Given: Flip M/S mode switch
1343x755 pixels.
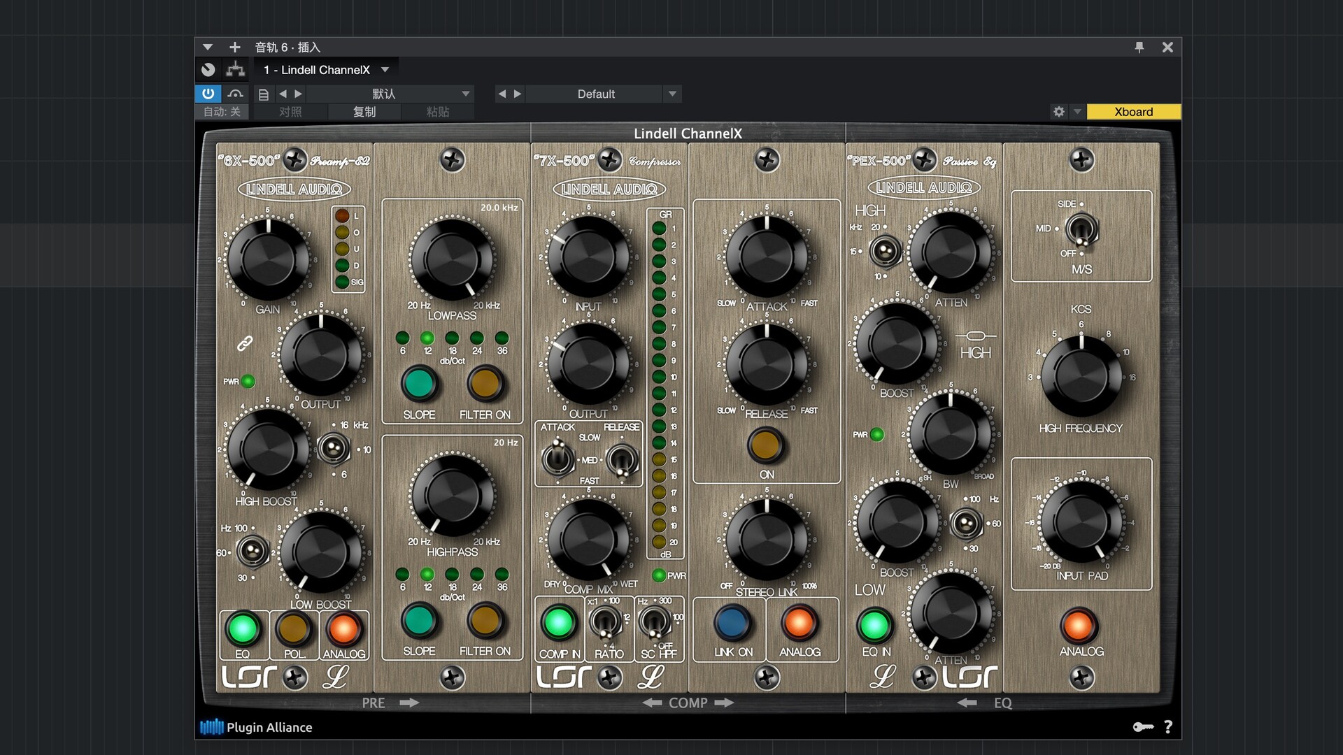Looking at the screenshot, I should (x=1081, y=230).
